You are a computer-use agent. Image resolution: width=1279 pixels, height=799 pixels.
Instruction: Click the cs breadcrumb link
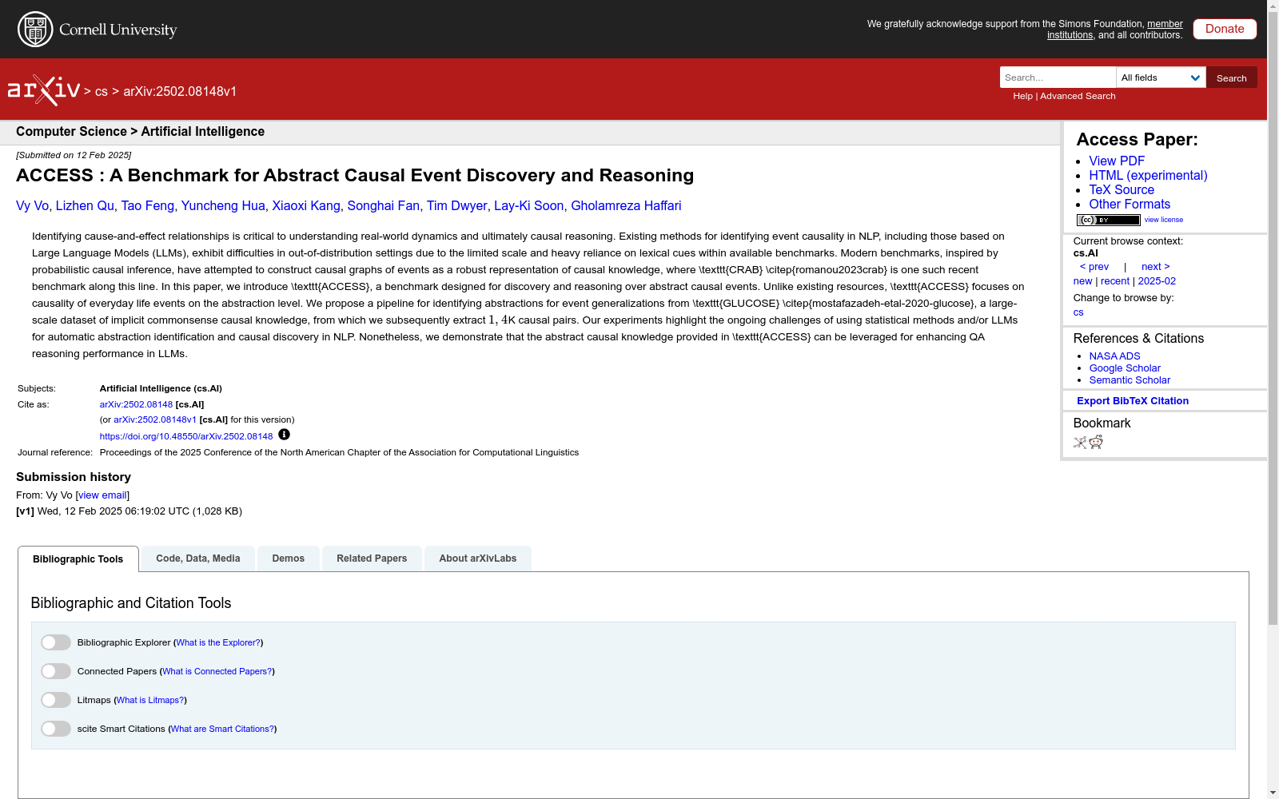102,91
